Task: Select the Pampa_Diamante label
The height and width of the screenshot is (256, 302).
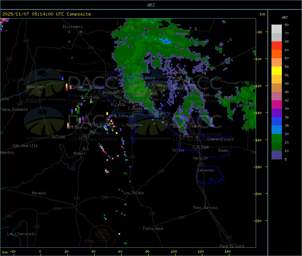Action: [14, 109]
